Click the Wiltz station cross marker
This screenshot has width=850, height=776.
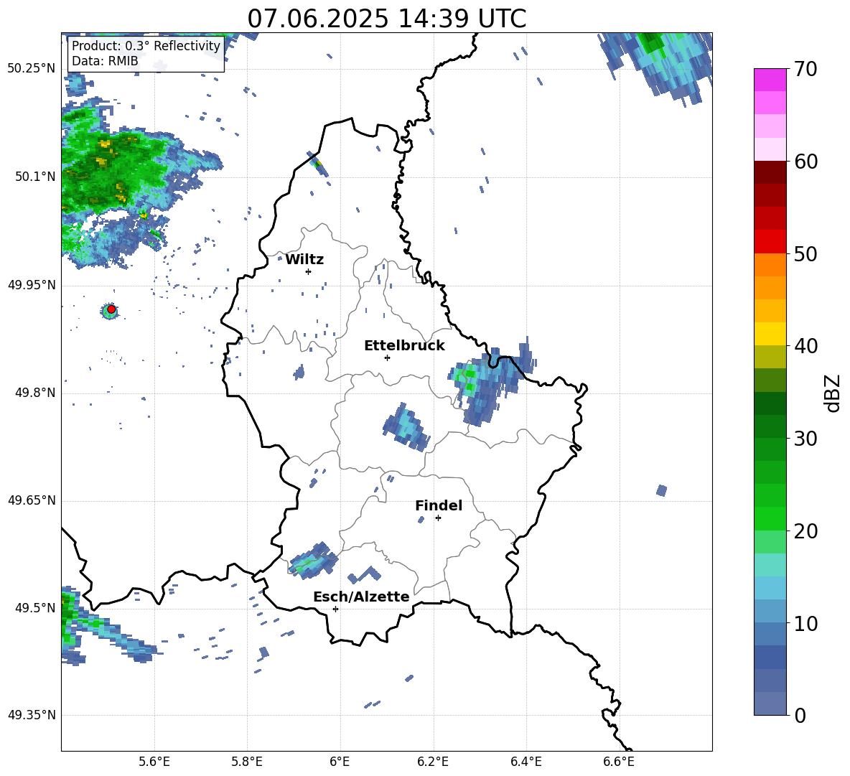coord(308,271)
